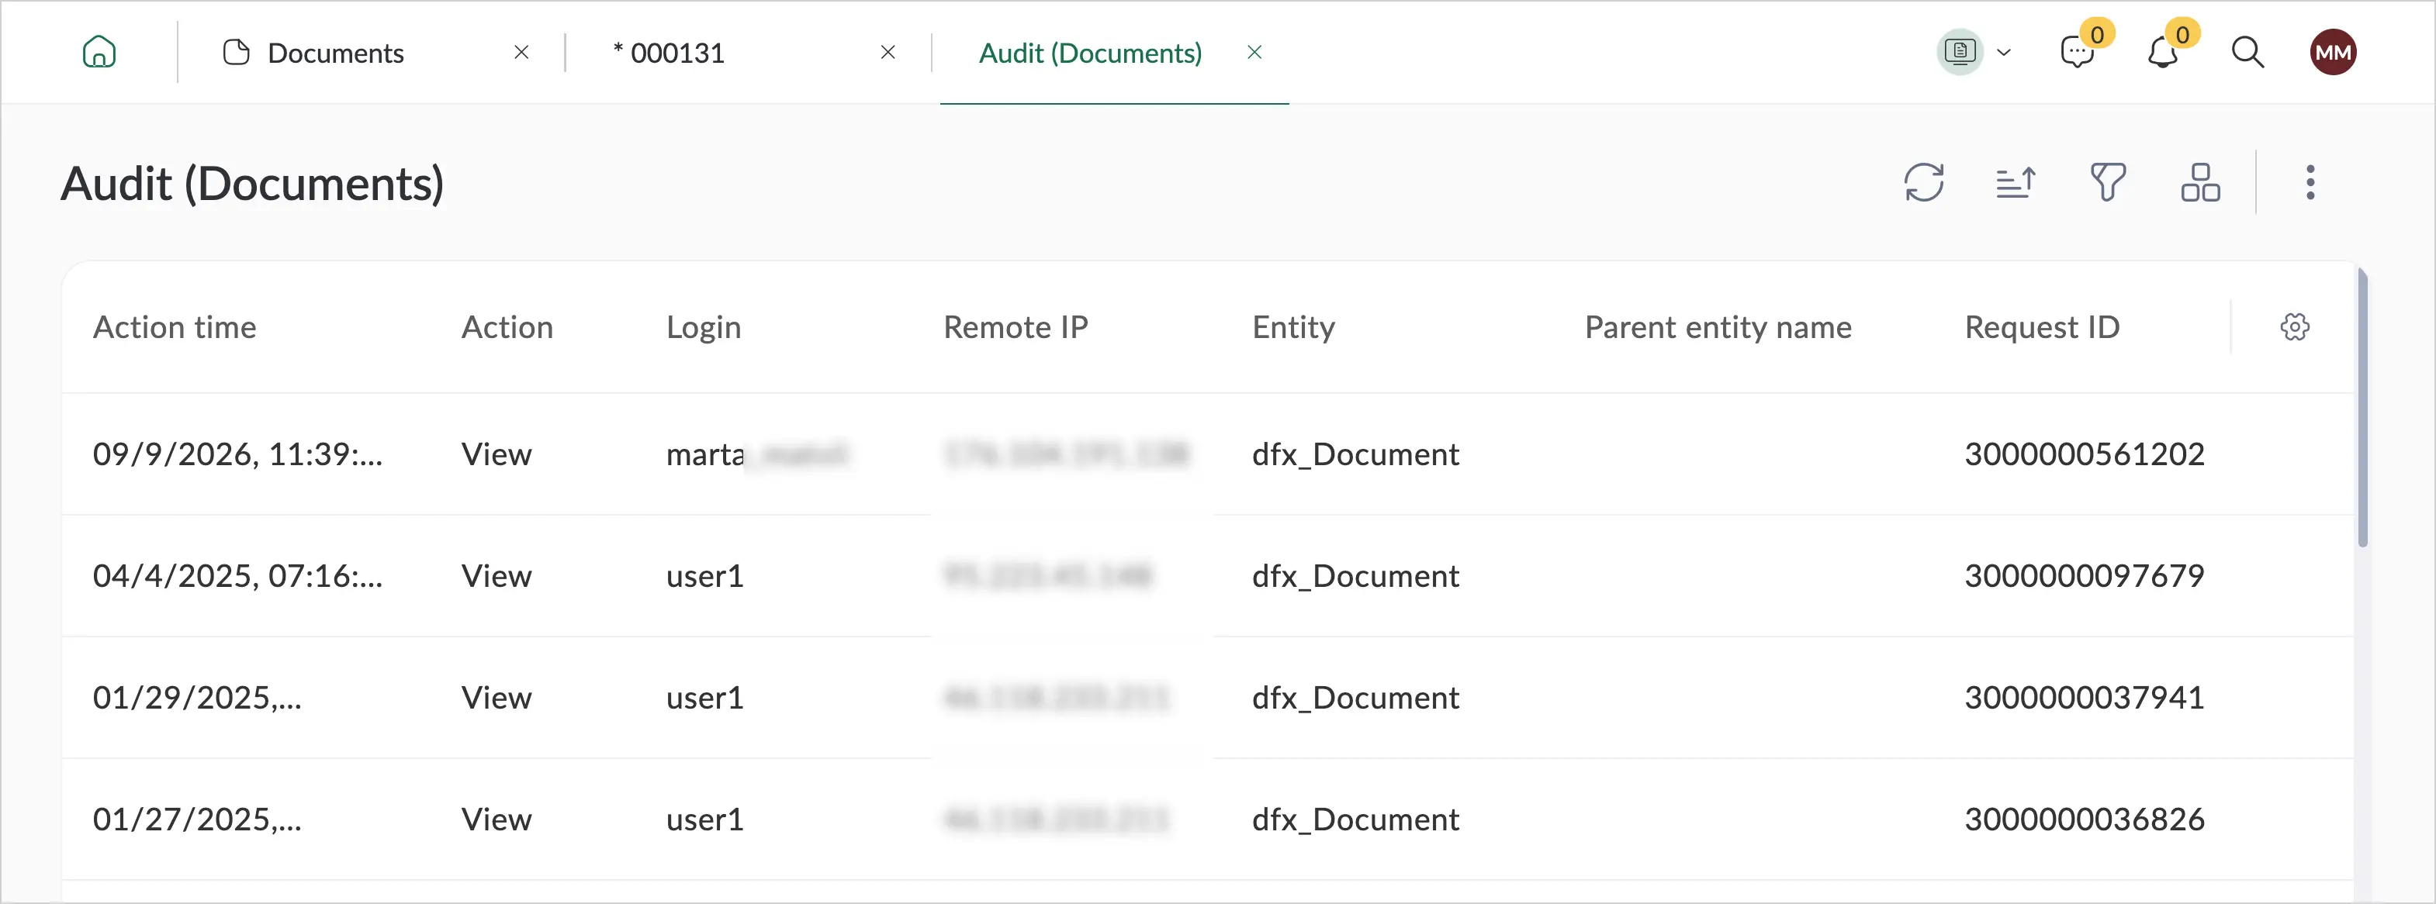Click the table vertical scrollbar

coord(2363,408)
